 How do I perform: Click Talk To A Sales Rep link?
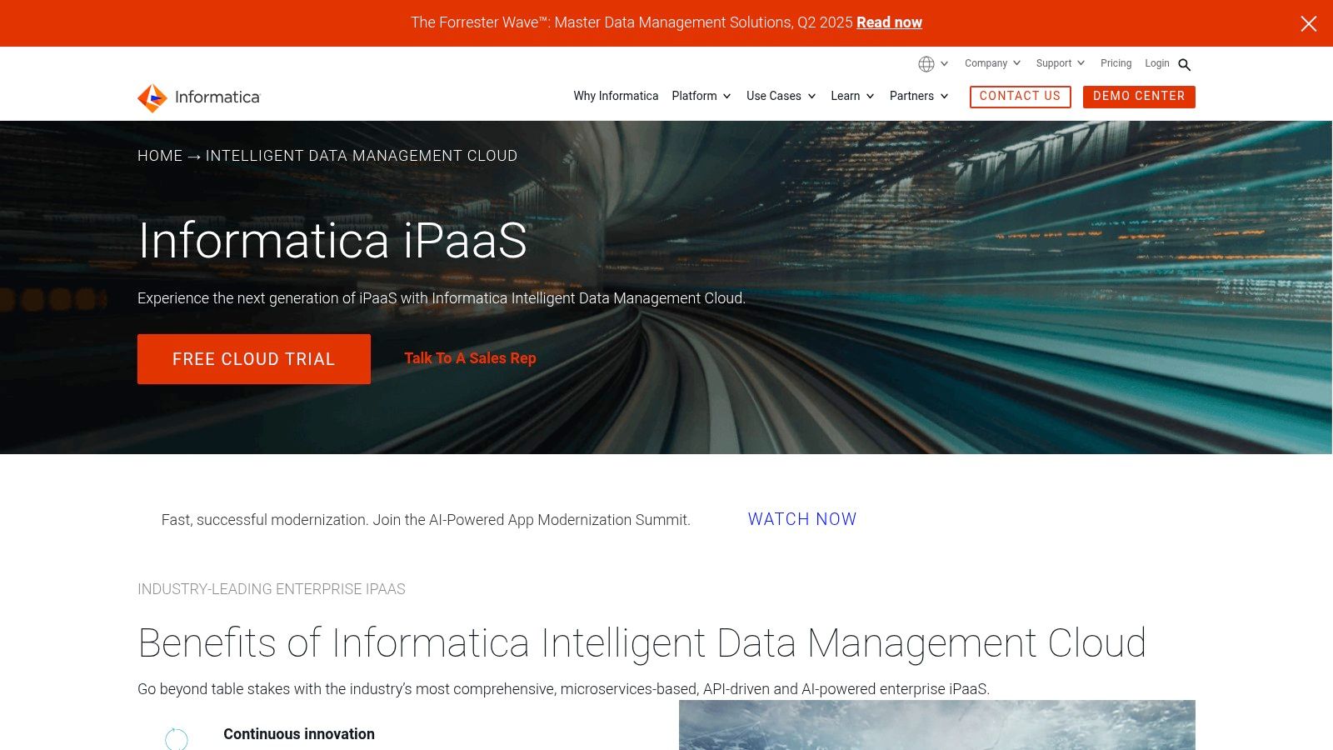tap(470, 358)
